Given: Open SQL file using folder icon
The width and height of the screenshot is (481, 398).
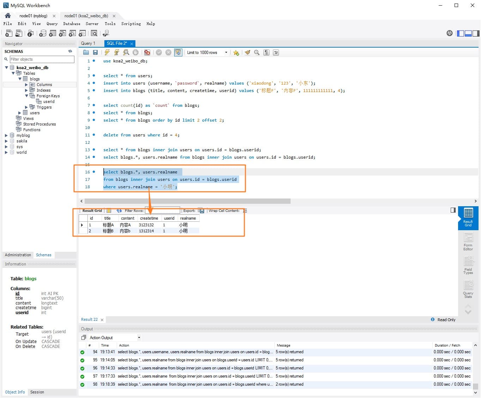Looking at the screenshot, I should [86, 53].
